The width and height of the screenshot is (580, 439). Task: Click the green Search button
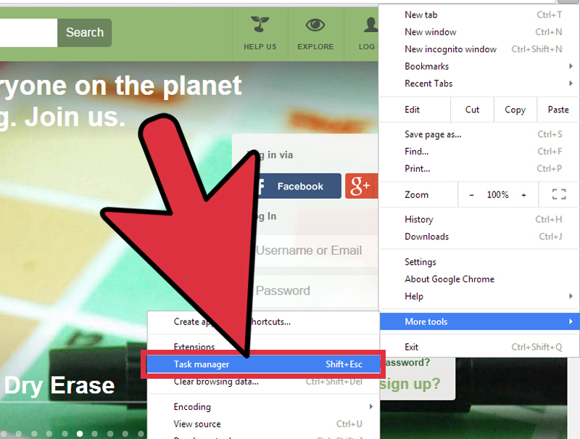click(x=84, y=33)
